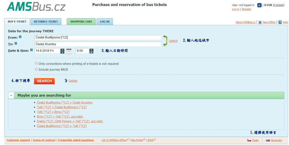The image size is (289, 145).
Task: Switch to the RETURN E-TICKET tab
Action: point(46,22)
